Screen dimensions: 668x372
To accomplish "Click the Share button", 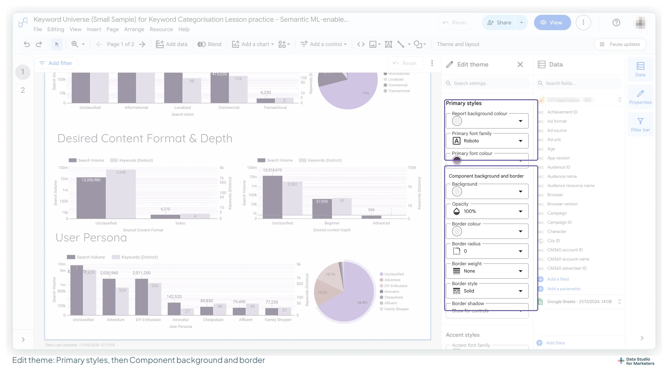I will click(499, 22).
